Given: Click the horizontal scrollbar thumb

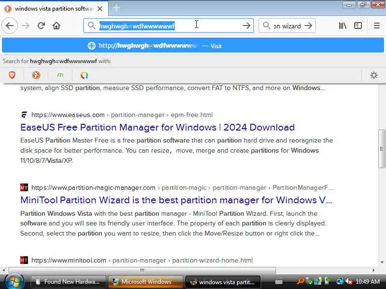Looking at the screenshot, I should (142, 270).
